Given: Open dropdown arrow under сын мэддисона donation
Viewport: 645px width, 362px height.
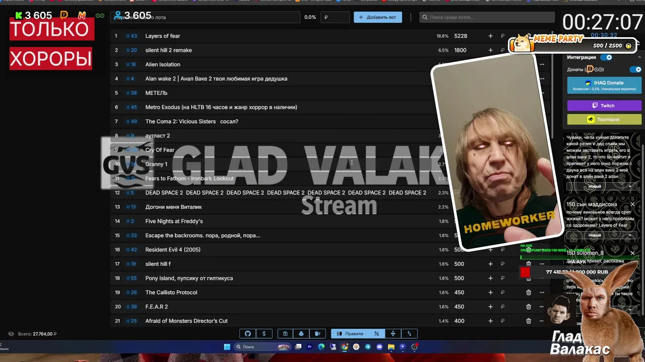Looking at the screenshot, I should [x=630, y=235].
